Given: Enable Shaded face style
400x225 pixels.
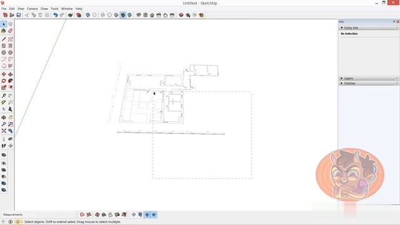Looking at the screenshot, I should pyautogui.click(x=116, y=15).
